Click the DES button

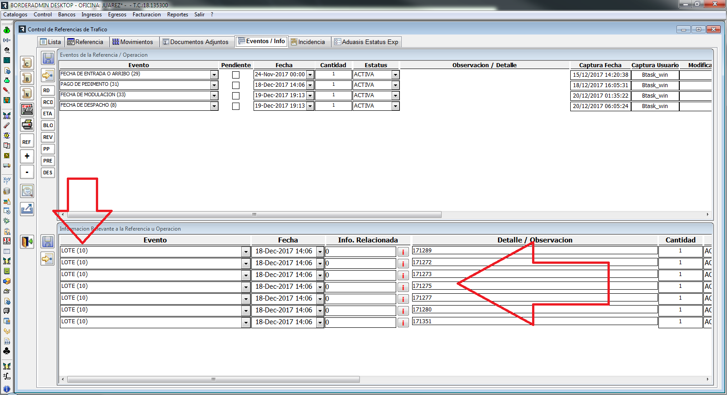coord(48,173)
